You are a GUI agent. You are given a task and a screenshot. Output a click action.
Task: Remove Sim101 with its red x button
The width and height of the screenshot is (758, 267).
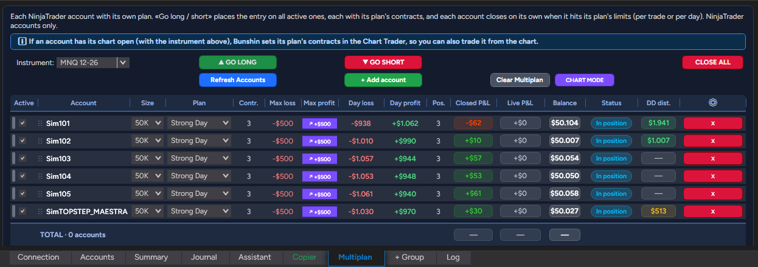pos(713,123)
